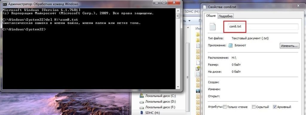Viewport: 306px width, 115px height.
Task: Click the 'Блокнот' application name text
Action: point(240,45)
